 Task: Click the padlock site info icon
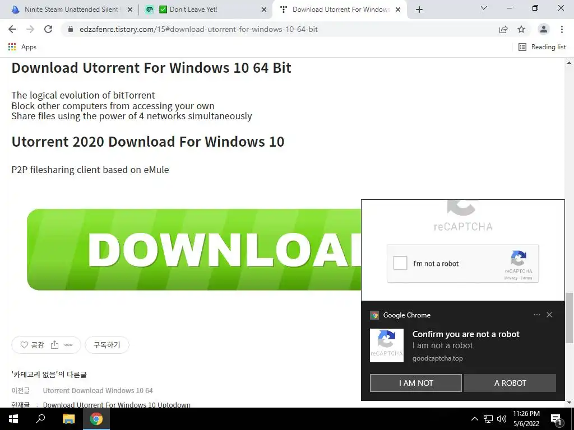pyautogui.click(x=71, y=29)
